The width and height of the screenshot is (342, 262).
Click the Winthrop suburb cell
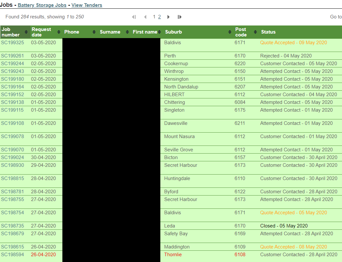pyautogui.click(x=174, y=71)
